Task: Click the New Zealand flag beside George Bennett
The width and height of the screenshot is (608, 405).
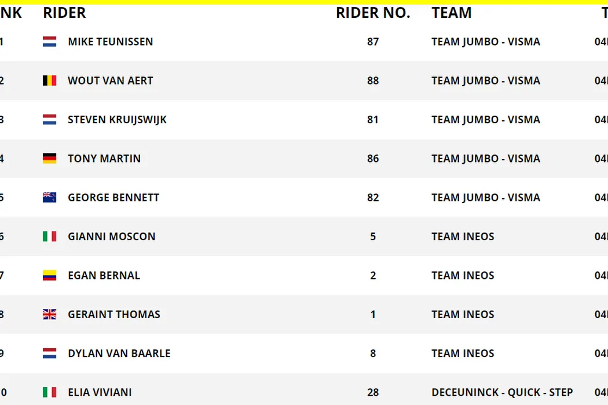Action: (49, 197)
